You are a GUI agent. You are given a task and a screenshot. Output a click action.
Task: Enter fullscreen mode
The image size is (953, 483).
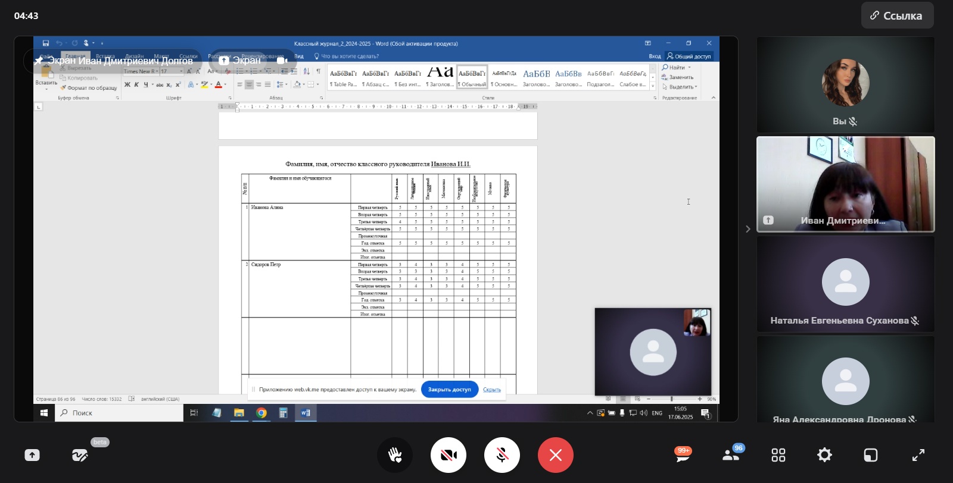(x=918, y=455)
